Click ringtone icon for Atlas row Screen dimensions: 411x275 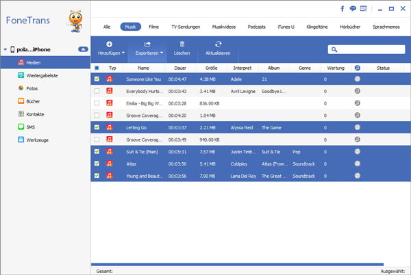(358, 163)
